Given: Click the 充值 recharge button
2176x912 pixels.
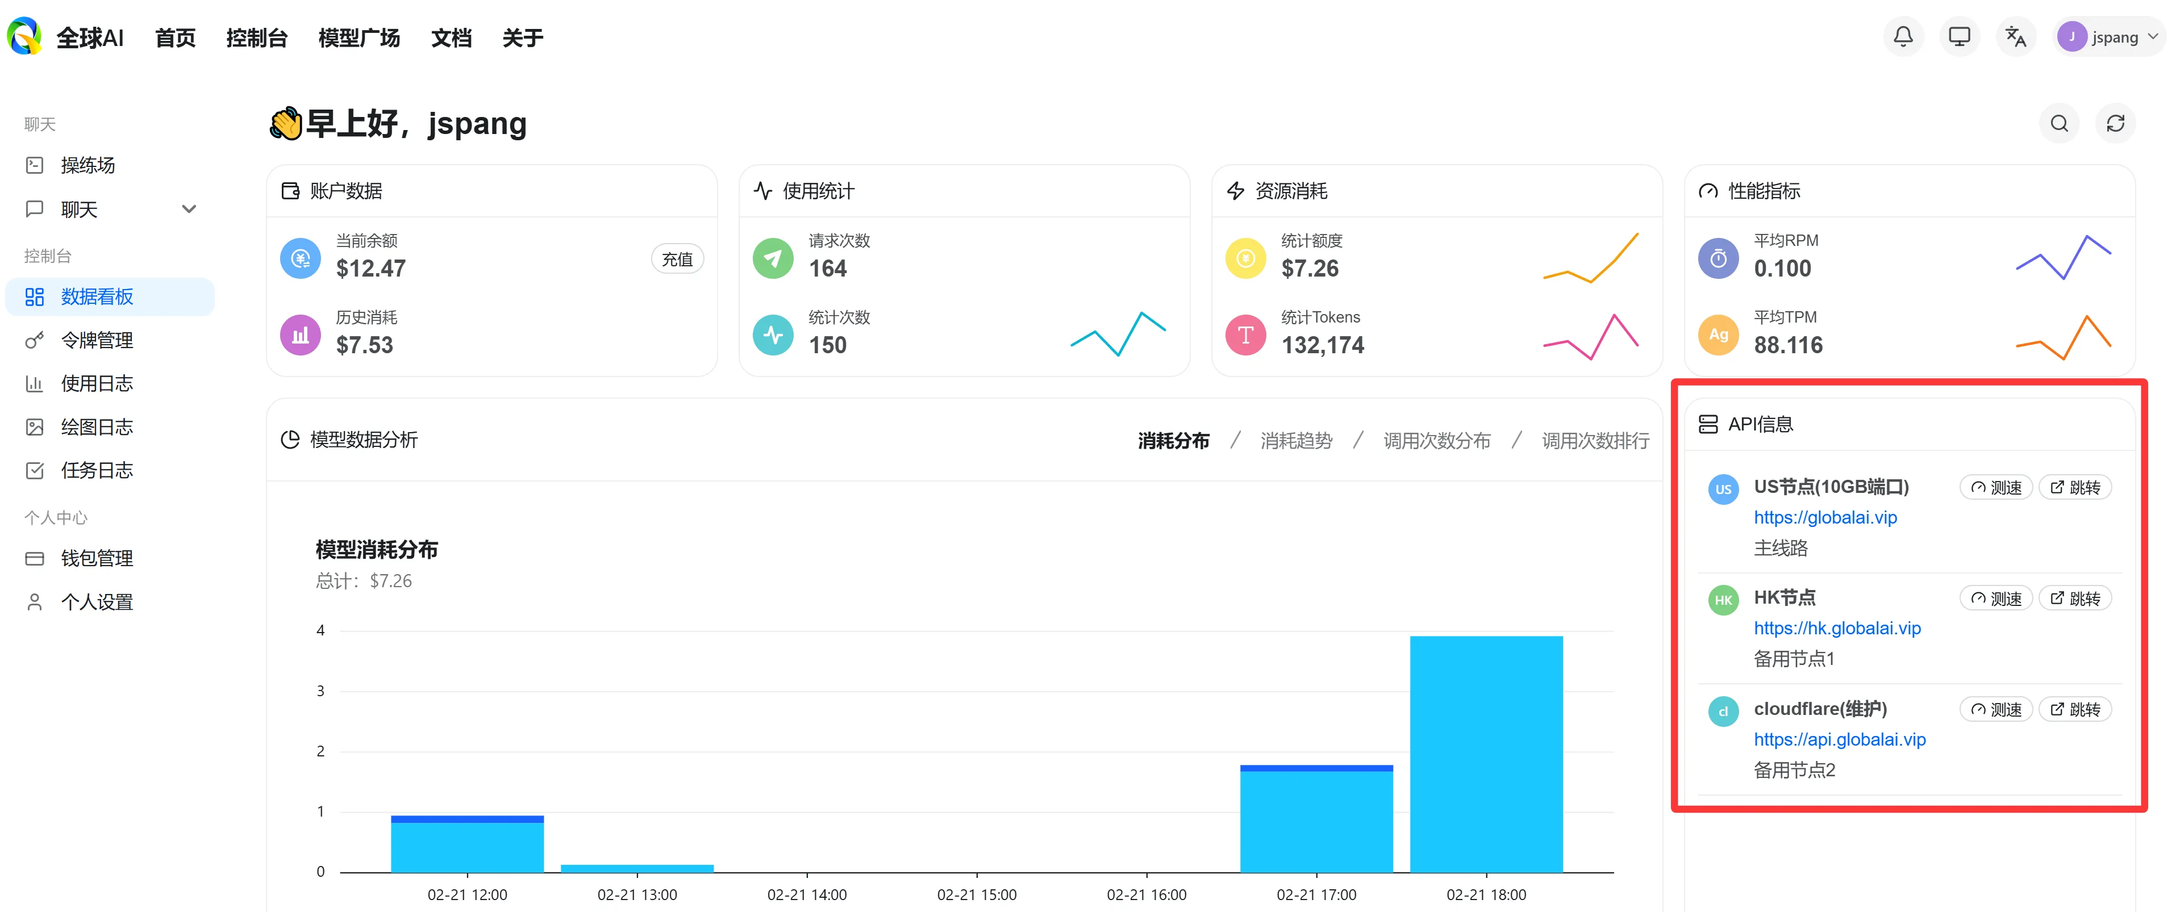Looking at the screenshot, I should [677, 258].
